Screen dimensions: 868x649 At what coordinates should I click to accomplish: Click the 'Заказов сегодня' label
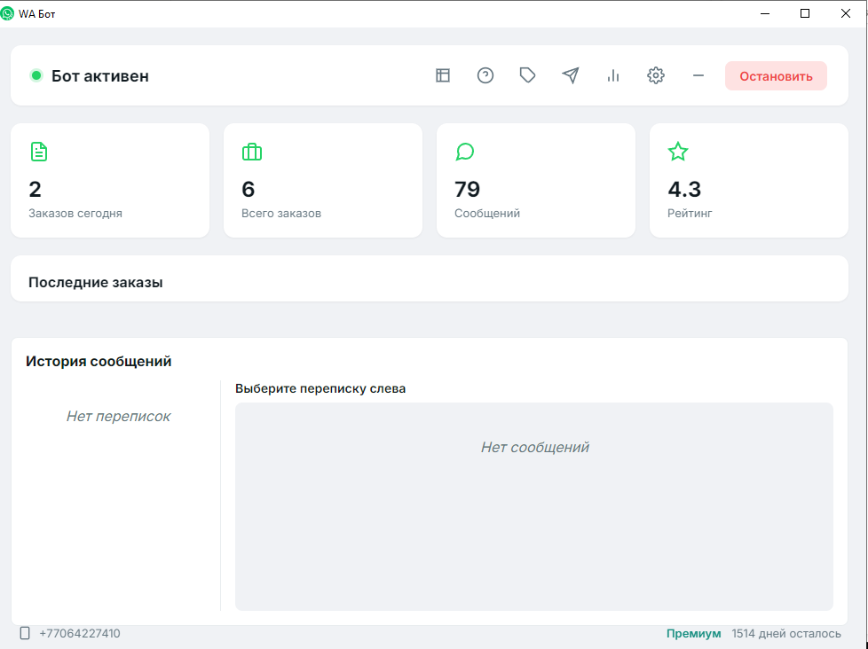click(75, 214)
